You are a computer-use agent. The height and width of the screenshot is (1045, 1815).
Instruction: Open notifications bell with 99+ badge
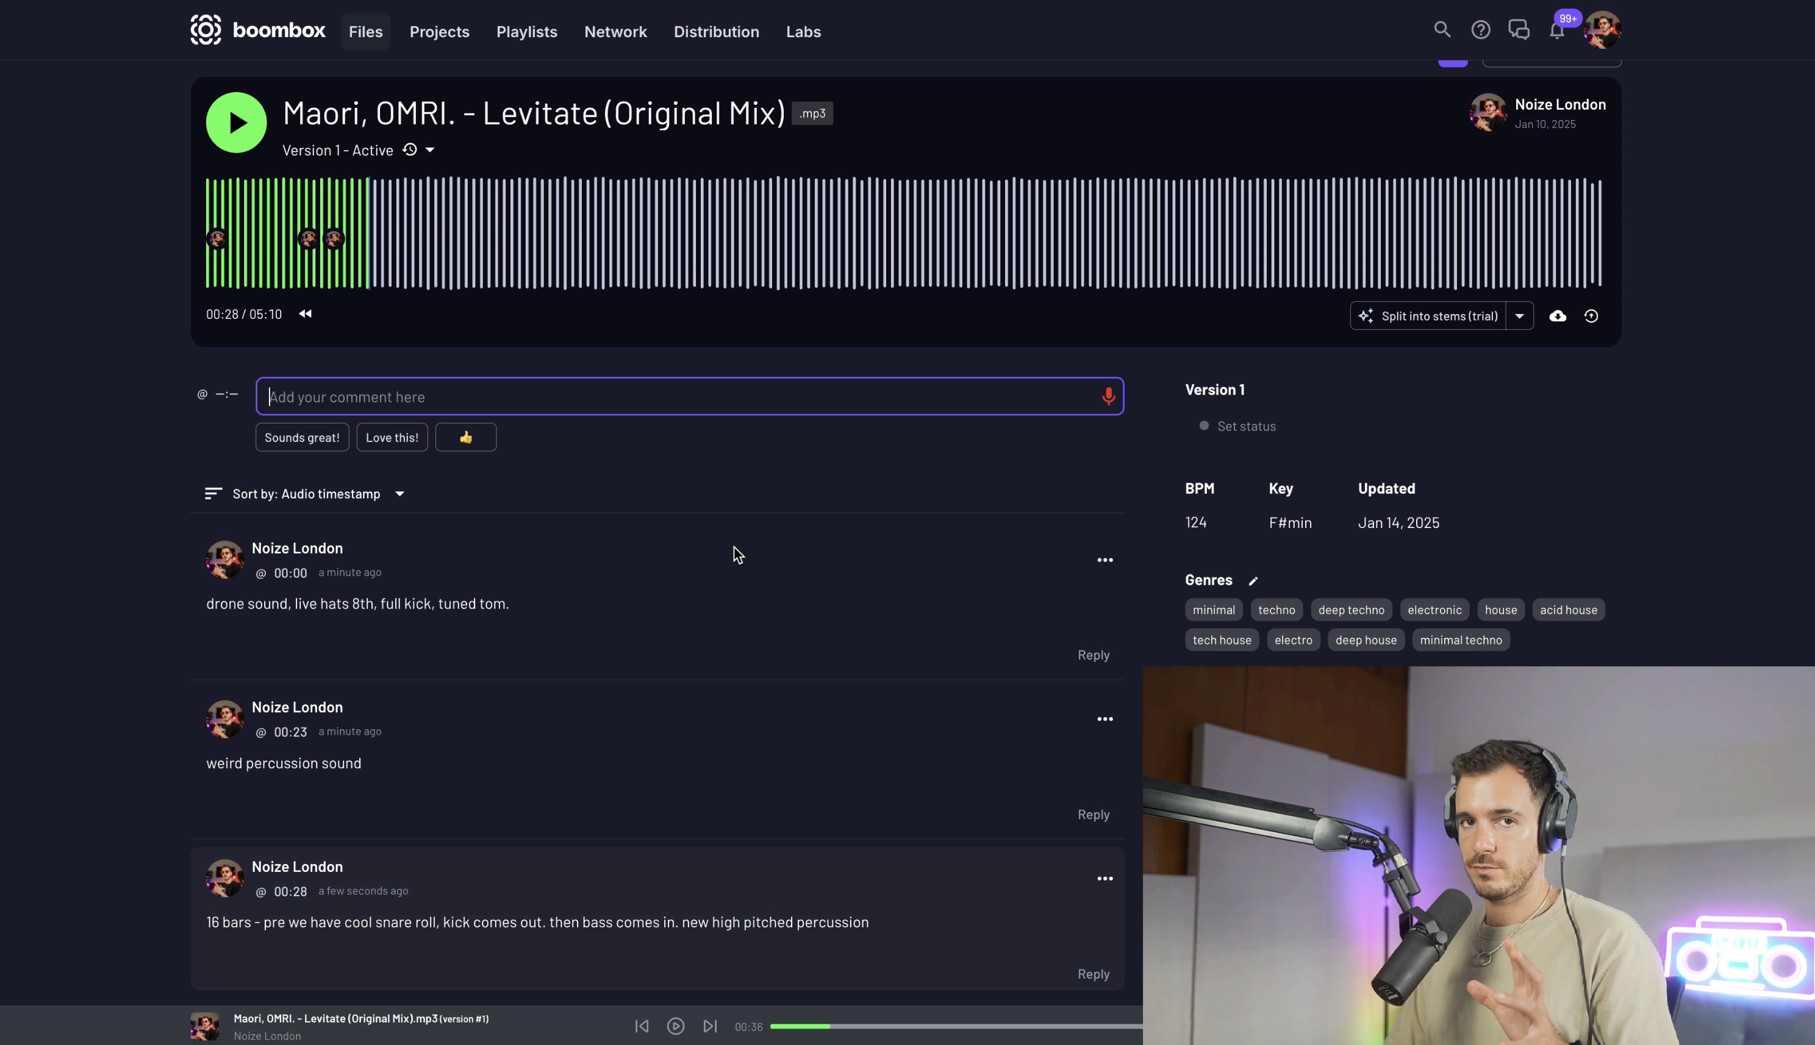(1556, 31)
